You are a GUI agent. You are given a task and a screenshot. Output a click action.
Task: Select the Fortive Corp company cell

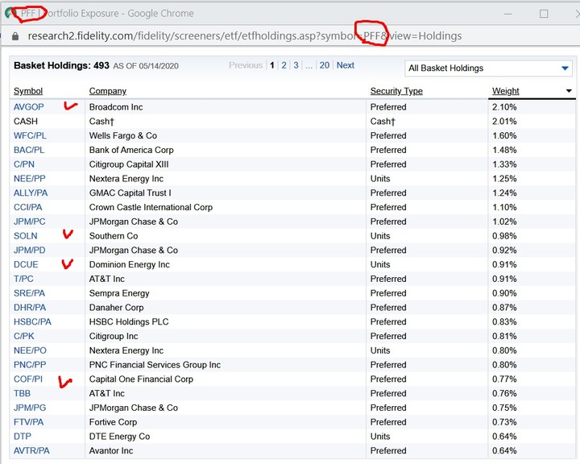(114, 422)
